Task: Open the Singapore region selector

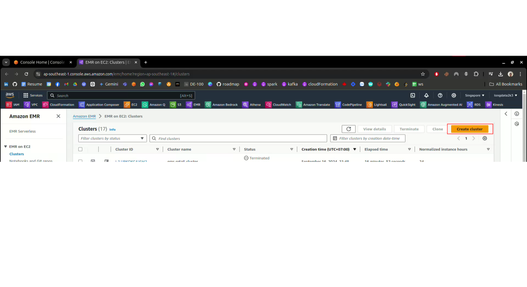Action: point(474,95)
